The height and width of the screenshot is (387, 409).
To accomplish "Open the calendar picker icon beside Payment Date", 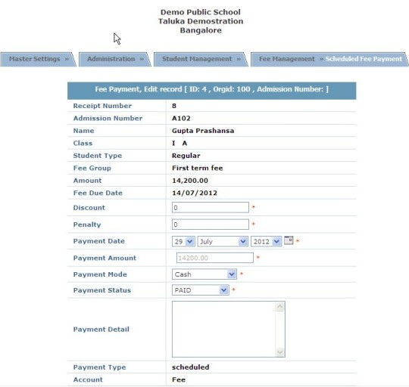I will coord(289,240).
